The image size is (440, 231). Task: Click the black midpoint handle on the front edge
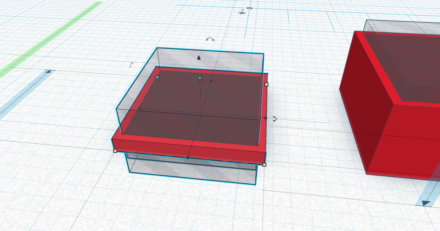pos(187,158)
